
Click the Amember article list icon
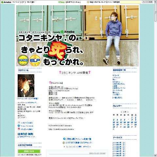coord(64,139)
